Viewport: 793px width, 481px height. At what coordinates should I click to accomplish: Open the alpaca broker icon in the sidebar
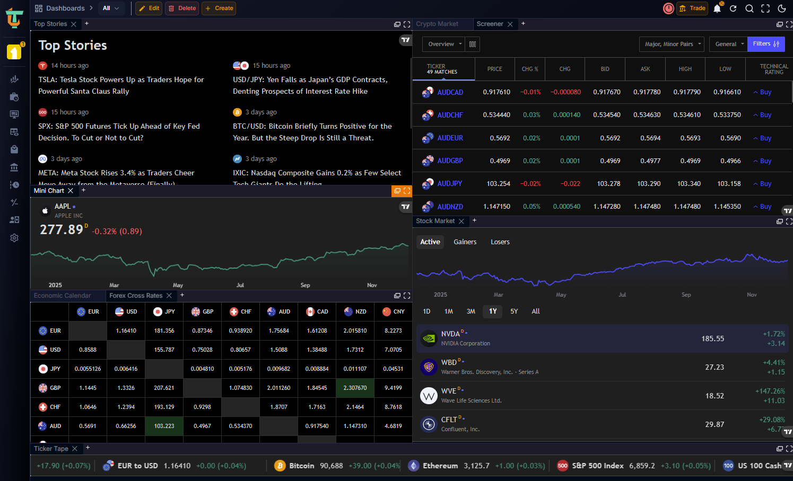(14, 52)
